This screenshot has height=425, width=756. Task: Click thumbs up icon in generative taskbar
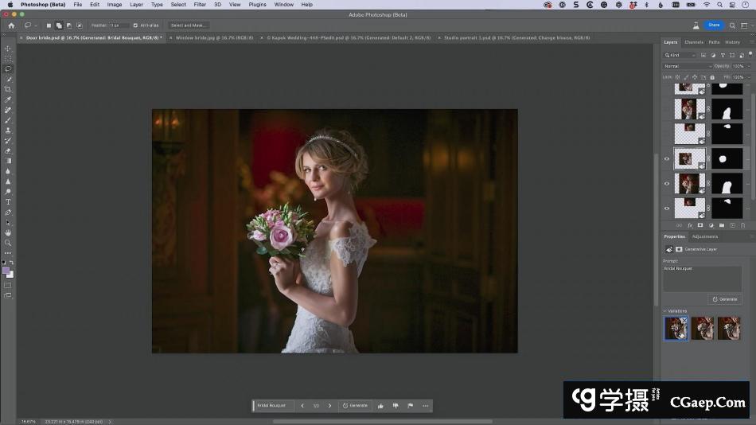pos(380,406)
